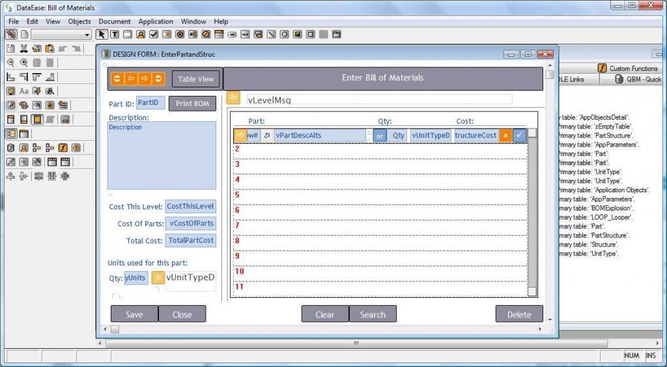Screen dimensions: 667x367
Task: Click the design form vertical scrollbar
Action: coord(550,192)
